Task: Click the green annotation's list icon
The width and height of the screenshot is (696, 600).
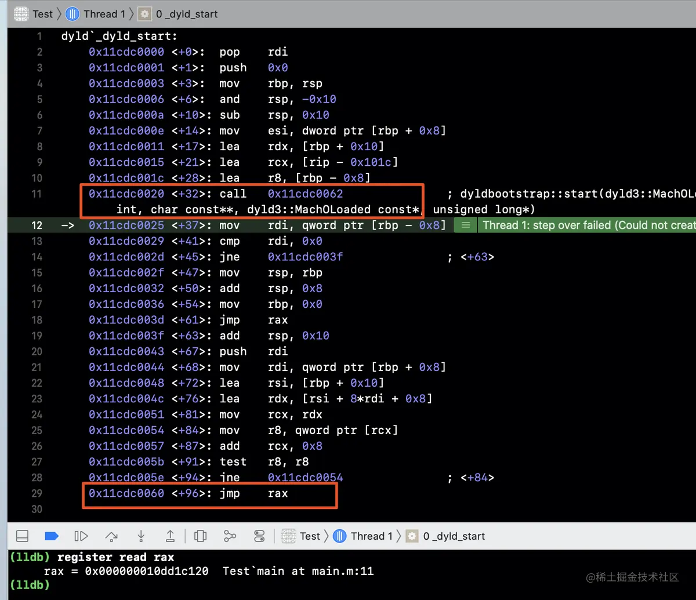Action: (x=465, y=225)
